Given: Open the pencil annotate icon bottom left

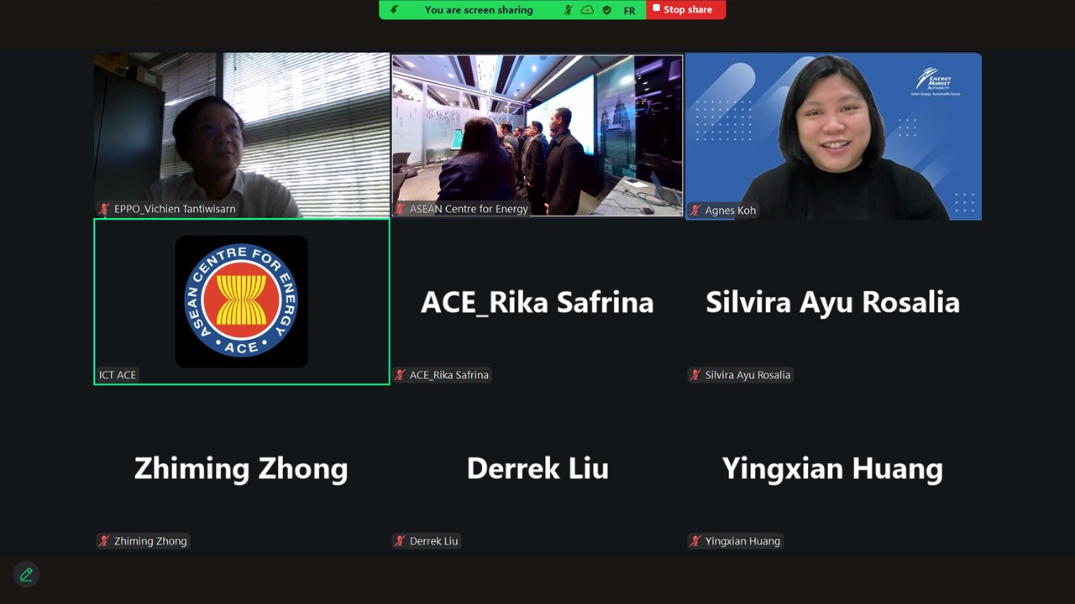Looking at the screenshot, I should point(26,575).
